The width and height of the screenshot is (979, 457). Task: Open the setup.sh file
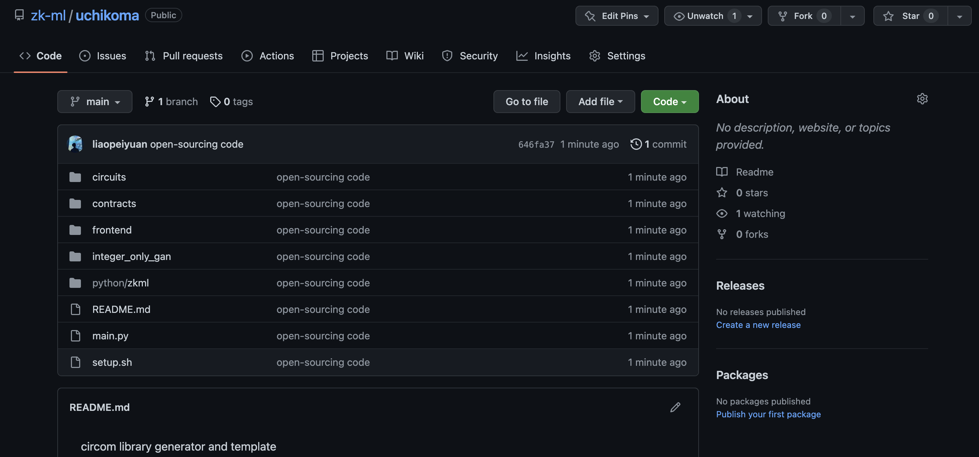(112, 363)
